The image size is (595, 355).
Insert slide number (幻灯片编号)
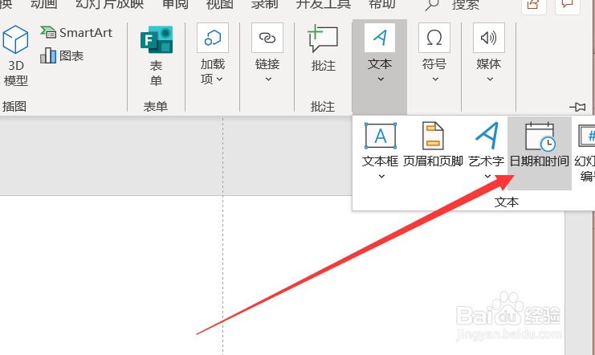click(585, 152)
